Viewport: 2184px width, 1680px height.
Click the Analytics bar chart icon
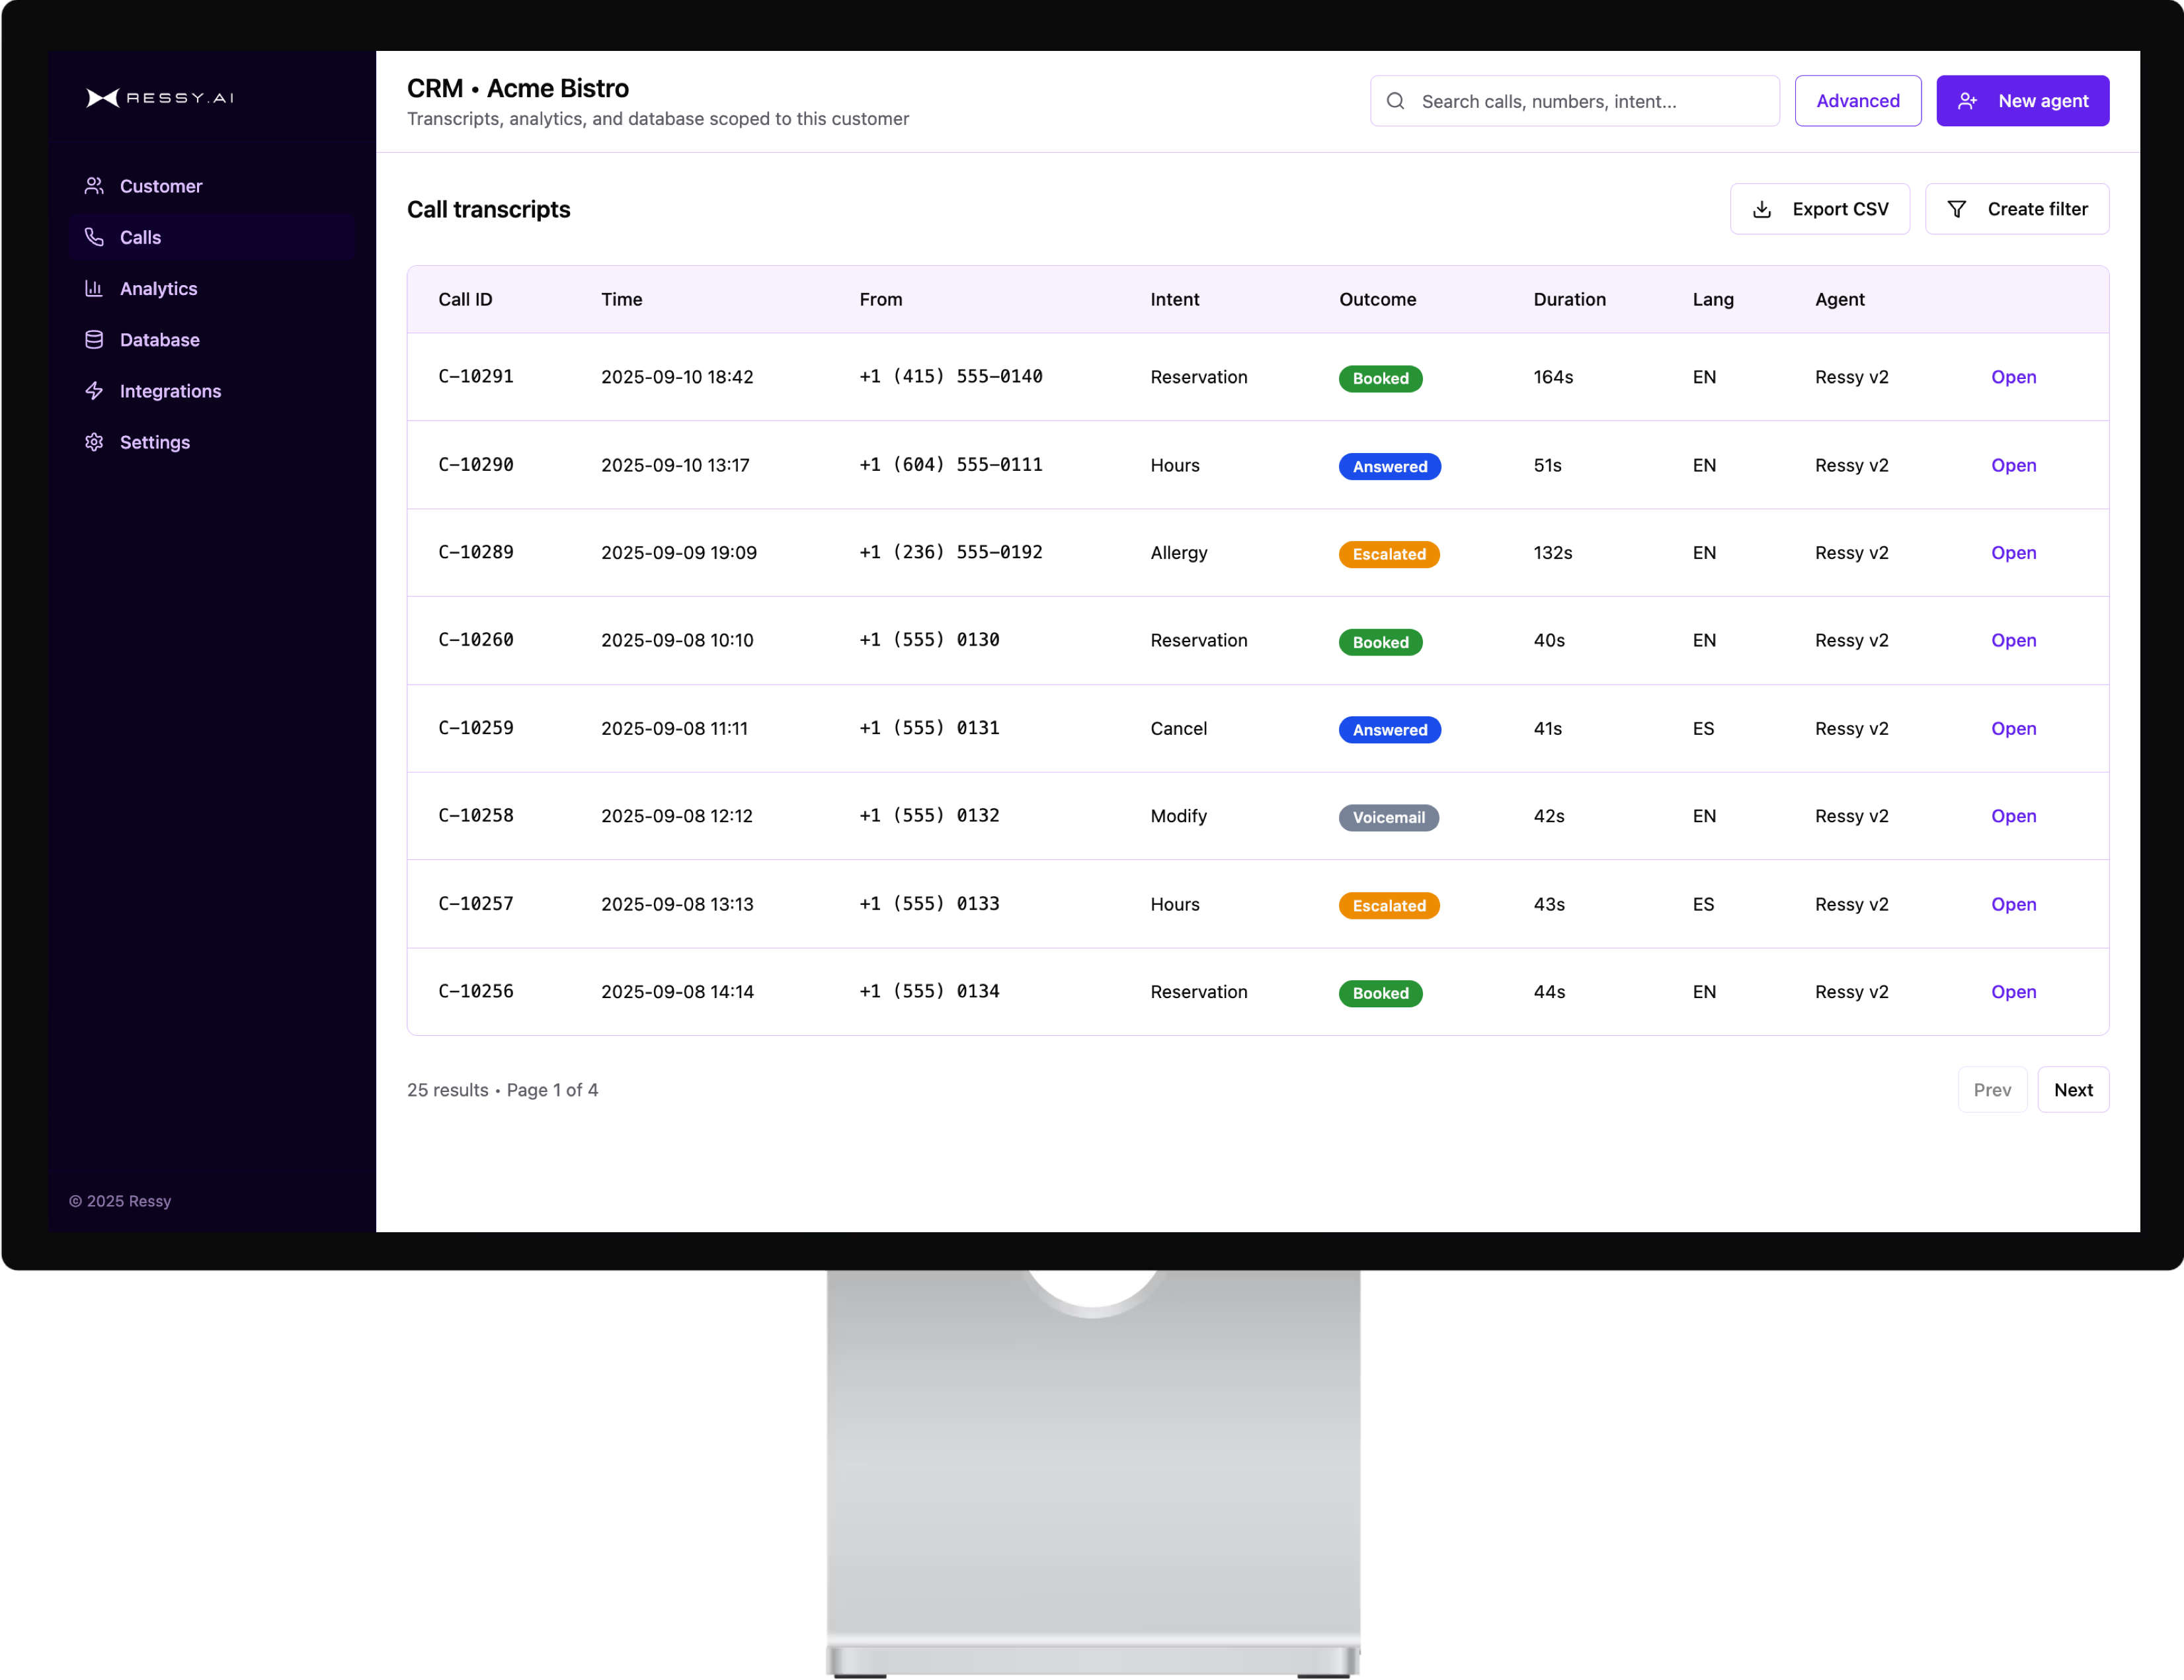pos(94,288)
